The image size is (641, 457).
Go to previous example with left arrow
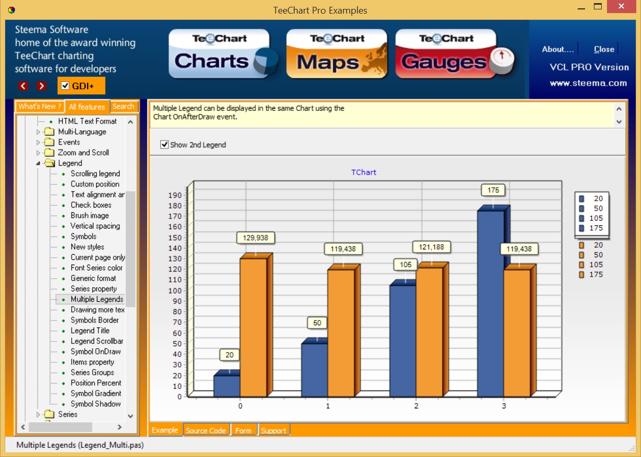tap(23, 86)
